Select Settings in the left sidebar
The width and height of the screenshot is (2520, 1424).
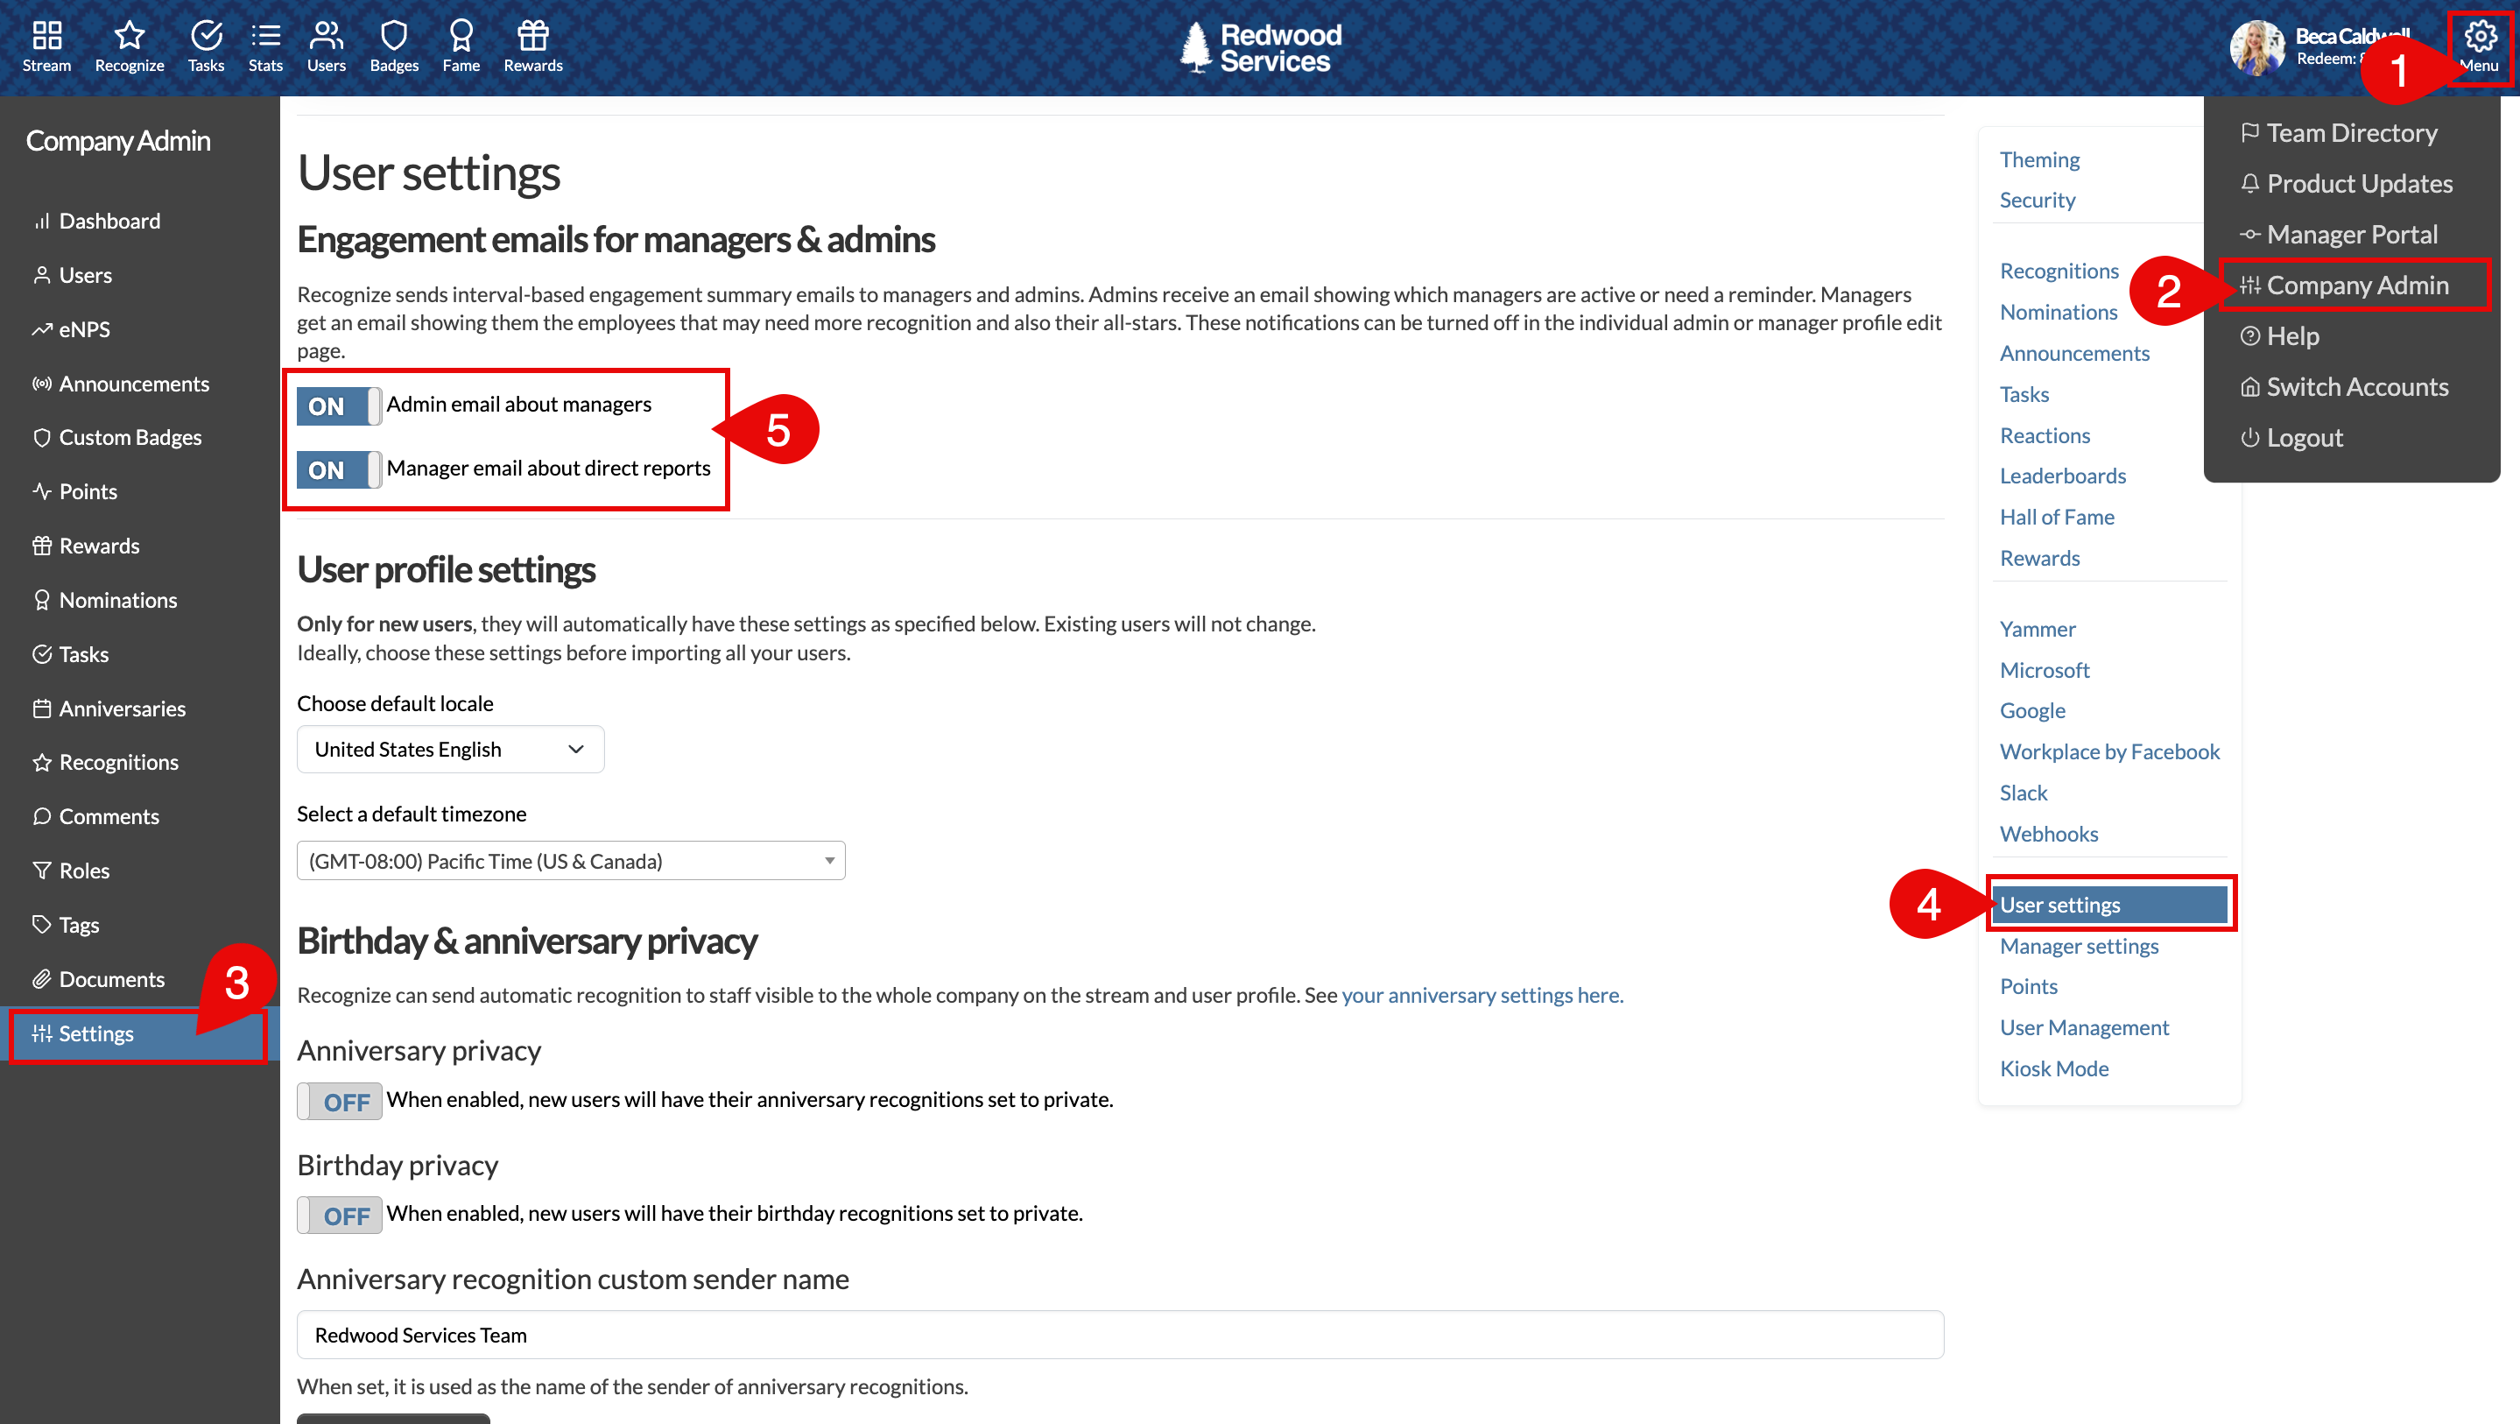140,1033
